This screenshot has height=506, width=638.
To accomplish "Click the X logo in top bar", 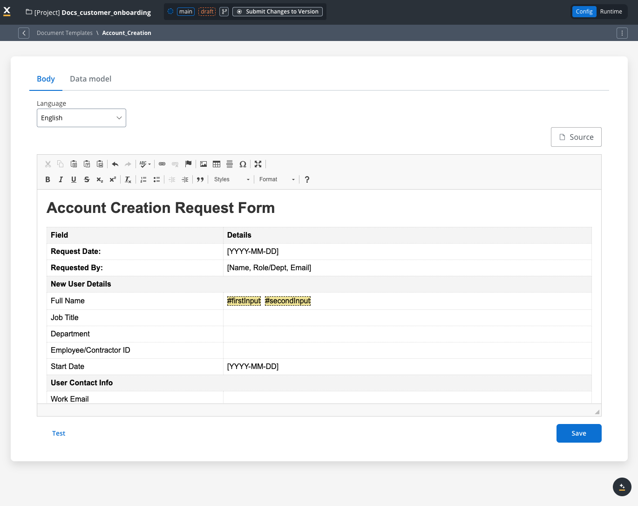I will [x=7, y=12].
